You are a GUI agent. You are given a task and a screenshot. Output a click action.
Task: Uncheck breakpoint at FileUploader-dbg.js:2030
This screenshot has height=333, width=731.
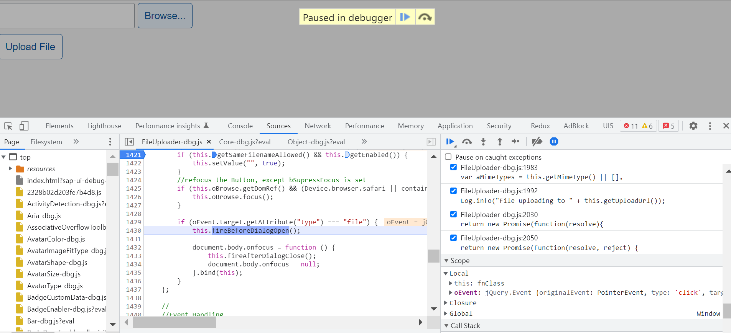[453, 214]
